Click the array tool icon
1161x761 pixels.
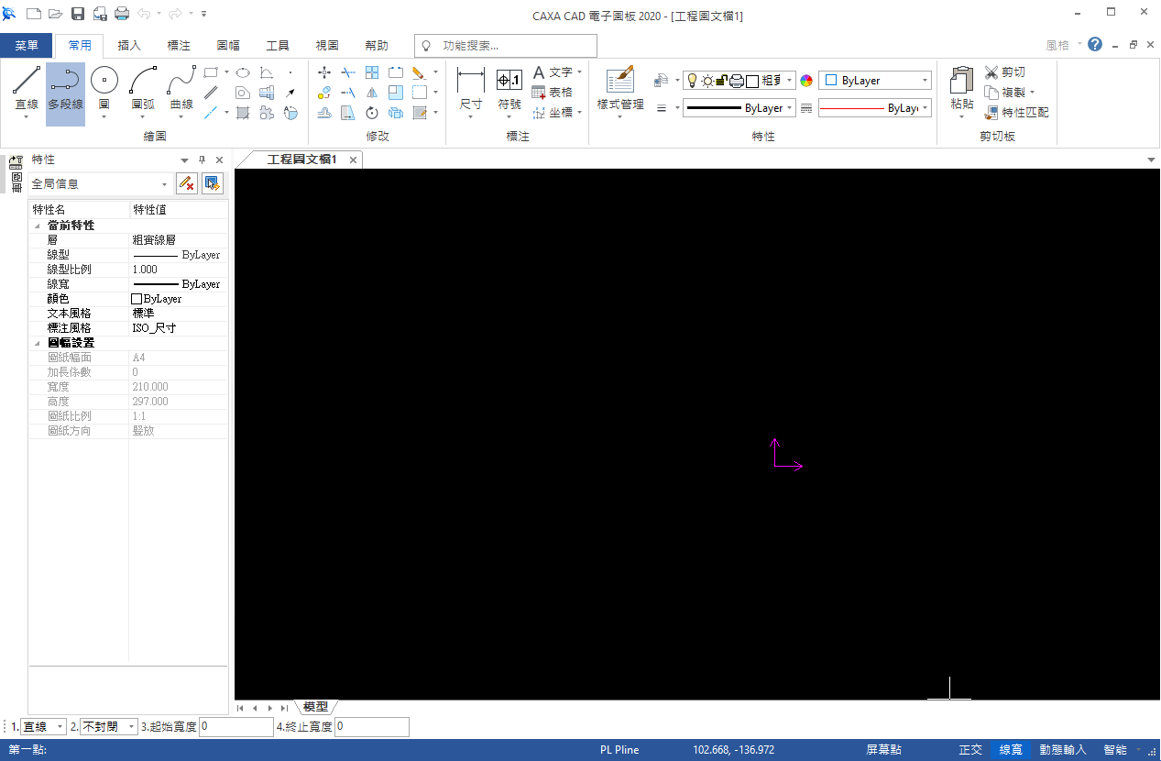pyautogui.click(x=372, y=72)
